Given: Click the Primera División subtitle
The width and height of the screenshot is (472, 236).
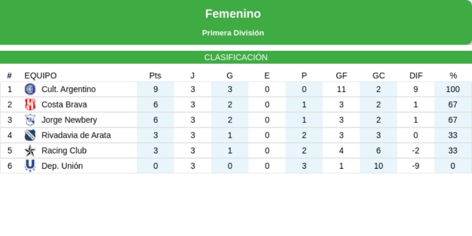Looking at the screenshot, I should pos(233,33).
